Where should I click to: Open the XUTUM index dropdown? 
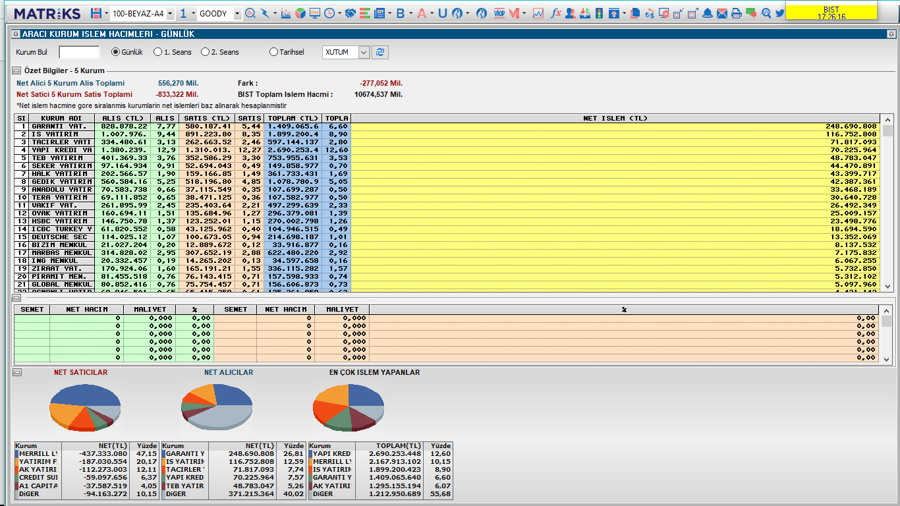[364, 52]
